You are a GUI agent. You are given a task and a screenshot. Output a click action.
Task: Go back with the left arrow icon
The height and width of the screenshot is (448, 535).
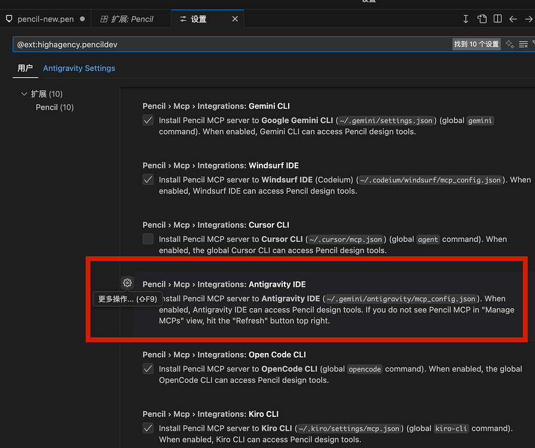(513, 19)
